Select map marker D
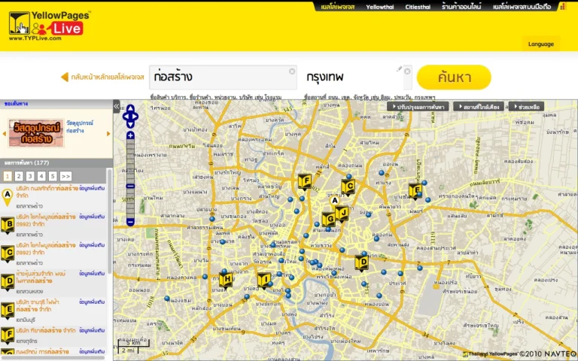The height and width of the screenshot is (361, 578). pyautogui.click(x=361, y=263)
